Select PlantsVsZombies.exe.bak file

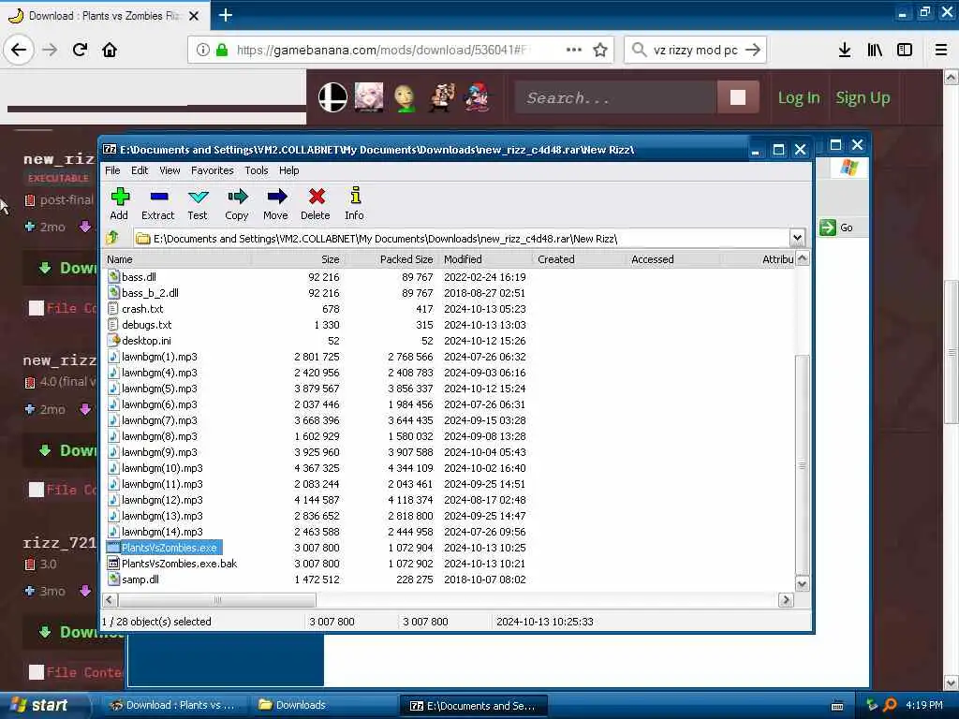(x=179, y=563)
